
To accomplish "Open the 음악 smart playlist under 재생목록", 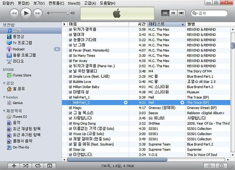I will point(31,123).
